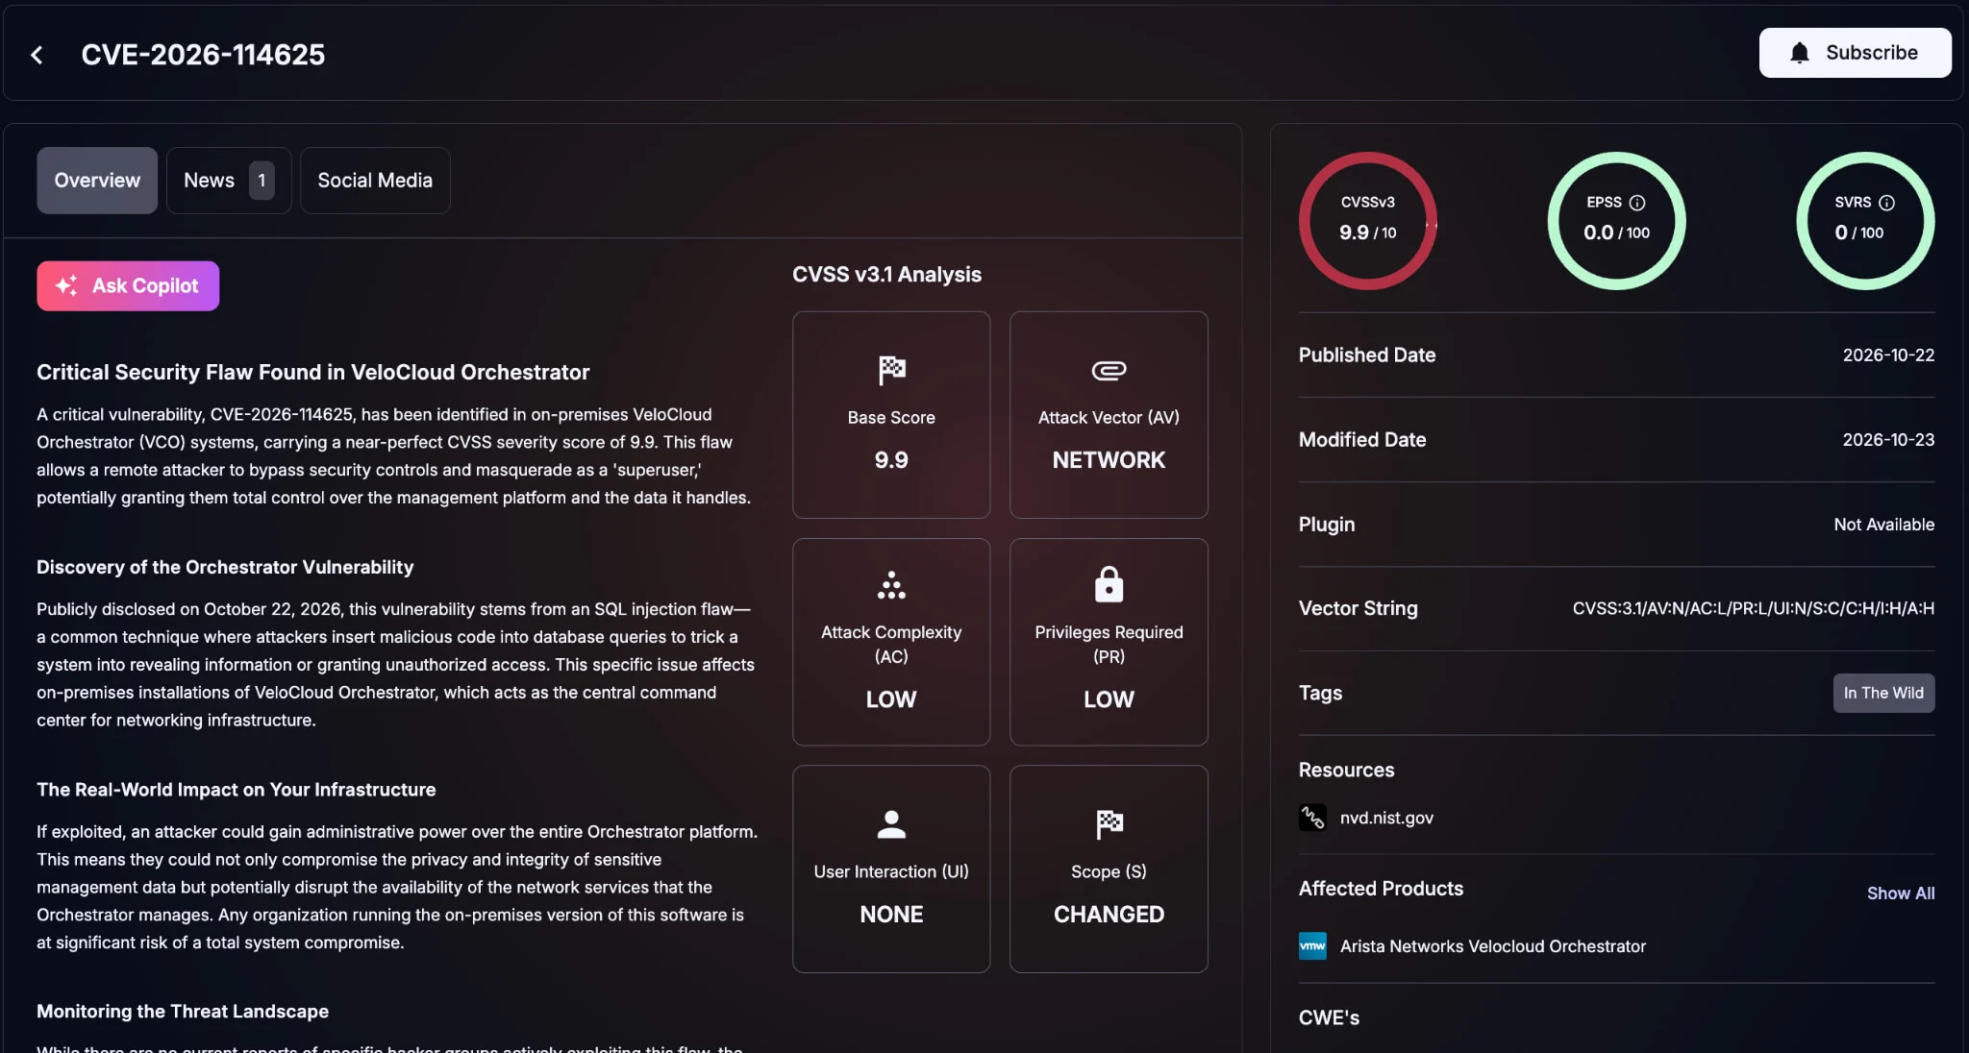Click the bell icon in Subscribe
The image size is (1969, 1053).
[1800, 53]
